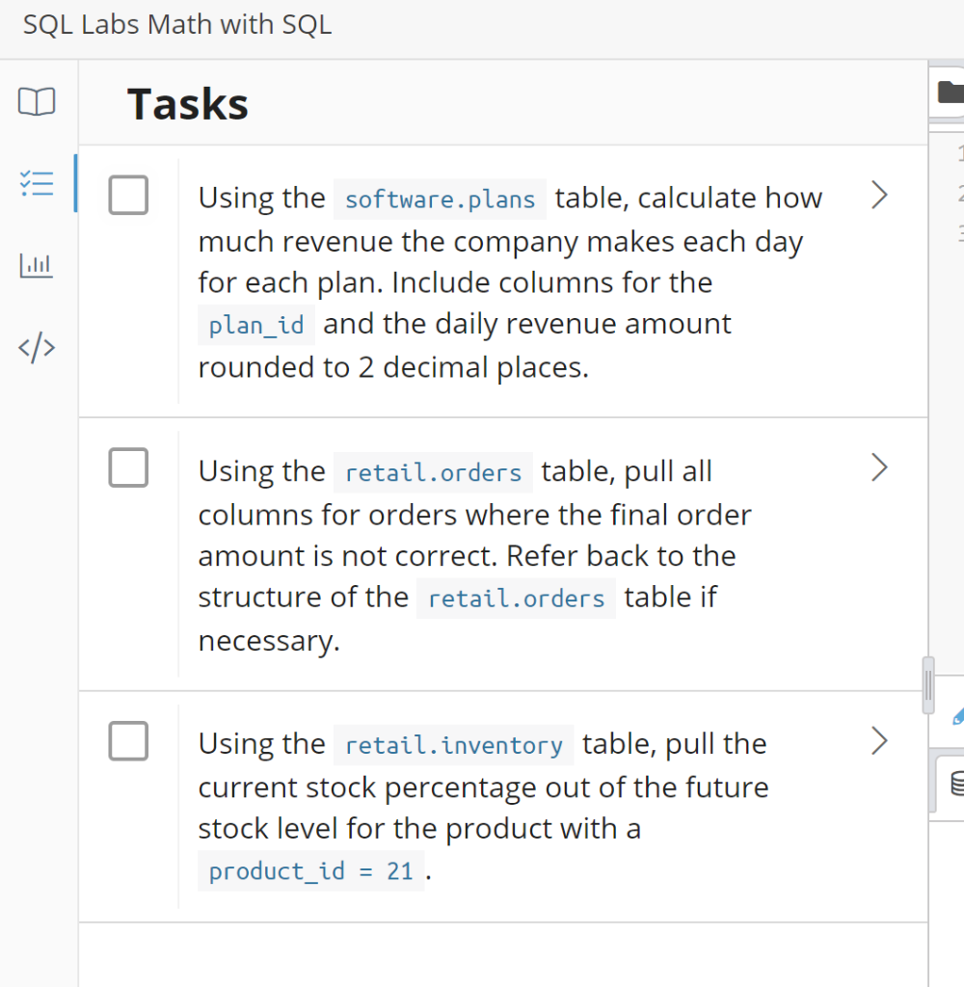
Task: Click the vertical scrollbar beside the task list
Action: tap(927, 686)
